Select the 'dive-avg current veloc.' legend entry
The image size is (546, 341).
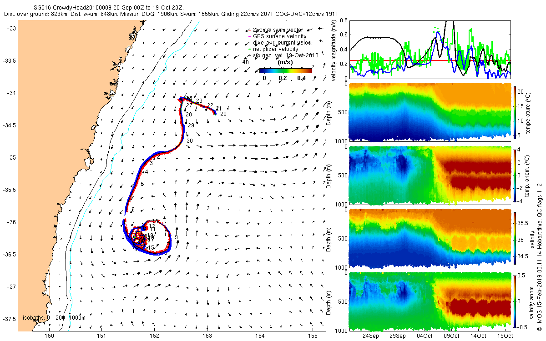click(282, 43)
